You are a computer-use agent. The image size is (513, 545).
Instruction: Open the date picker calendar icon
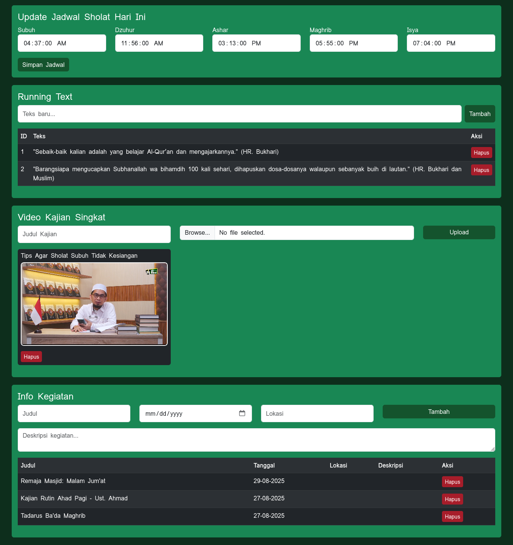coord(242,413)
